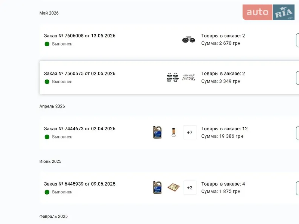Click gray brake pad set thumbnail in order 7560575
Screen dimensions: 299x224
[189, 77]
